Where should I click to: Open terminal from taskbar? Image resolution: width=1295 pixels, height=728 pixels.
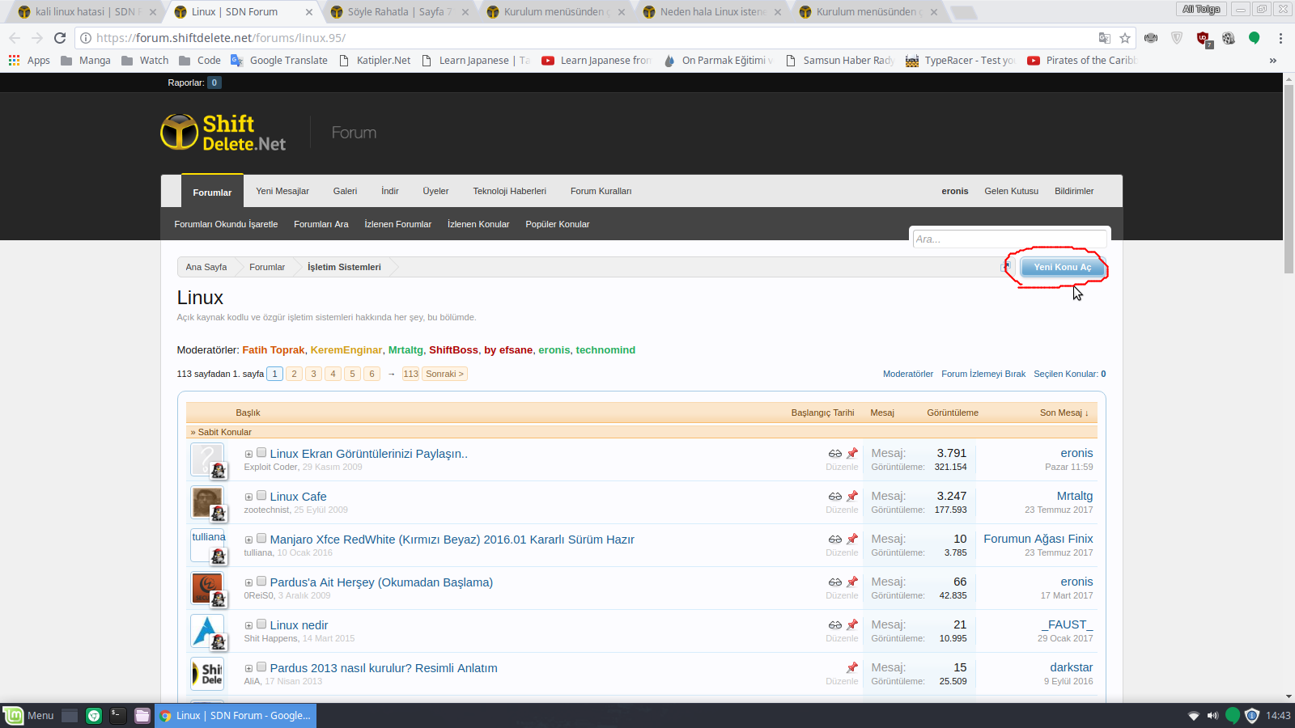click(x=118, y=715)
